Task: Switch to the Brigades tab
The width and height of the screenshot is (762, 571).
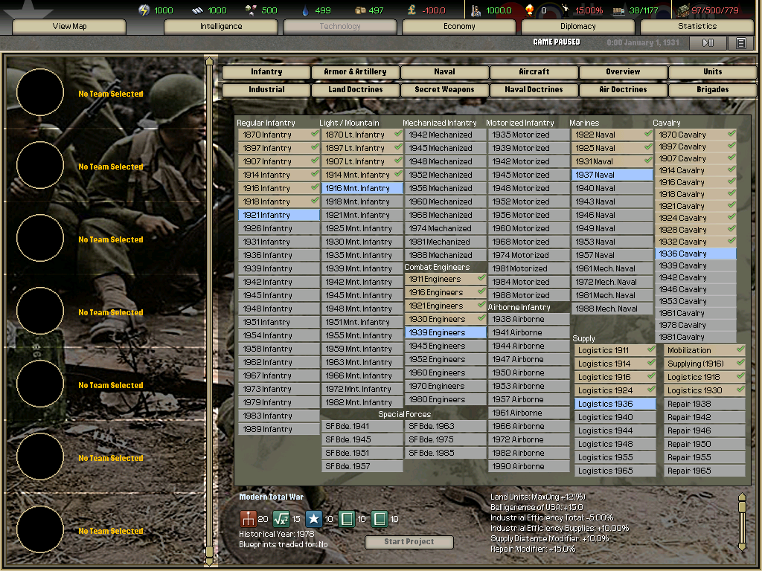Action: click(x=712, y=89)
